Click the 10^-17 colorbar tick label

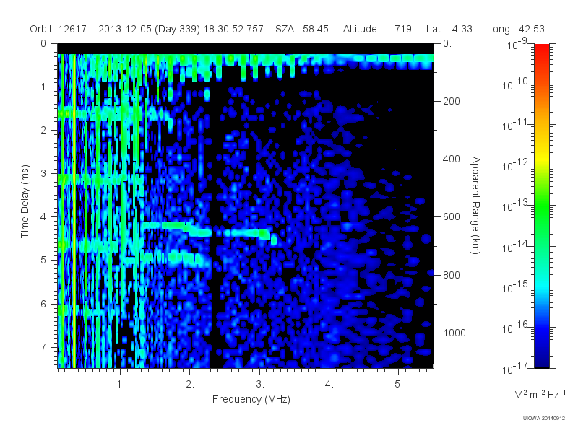pos(516,368)
